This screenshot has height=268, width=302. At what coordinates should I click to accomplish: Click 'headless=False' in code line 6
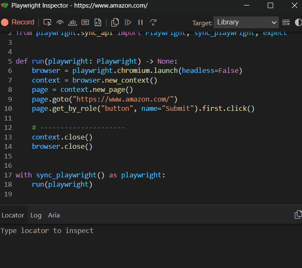click(210, 71)
